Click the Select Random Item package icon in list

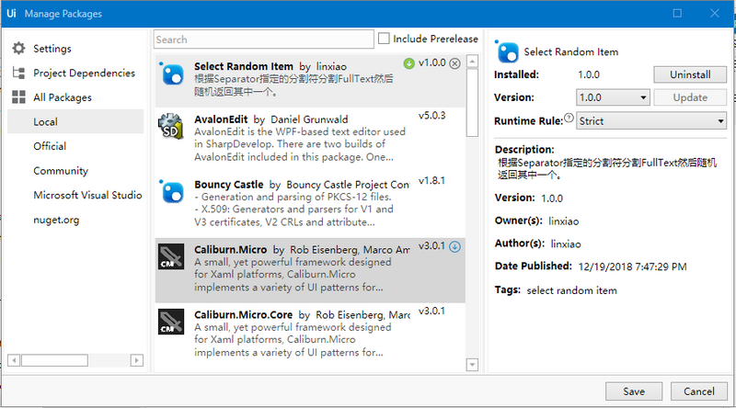tap(171, 74)
